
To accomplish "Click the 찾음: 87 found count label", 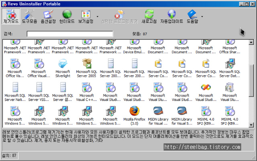I will coord(140,34).
